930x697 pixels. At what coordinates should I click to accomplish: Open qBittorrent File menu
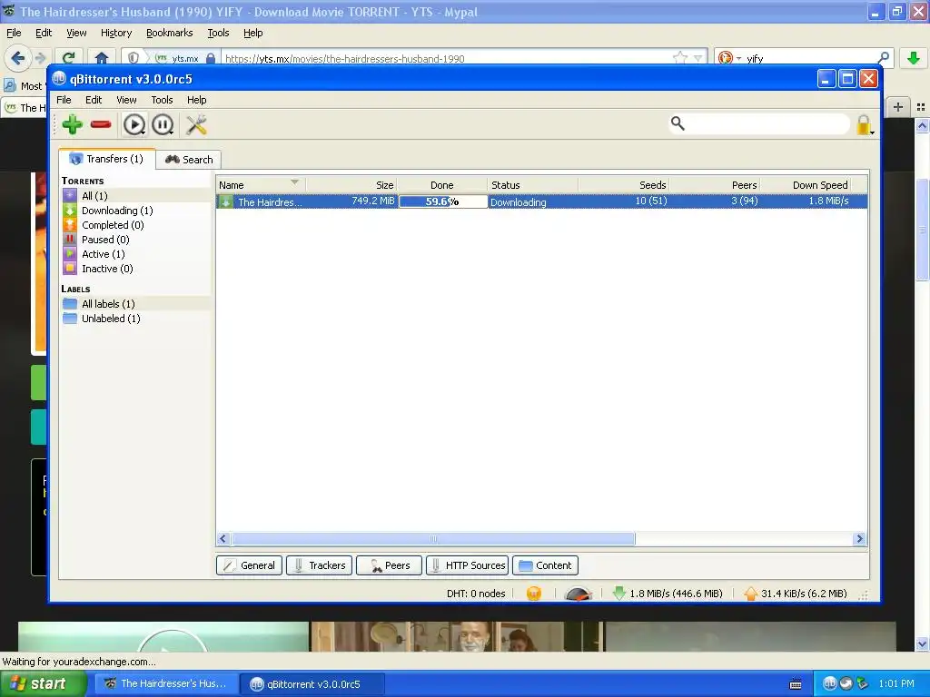64,100
